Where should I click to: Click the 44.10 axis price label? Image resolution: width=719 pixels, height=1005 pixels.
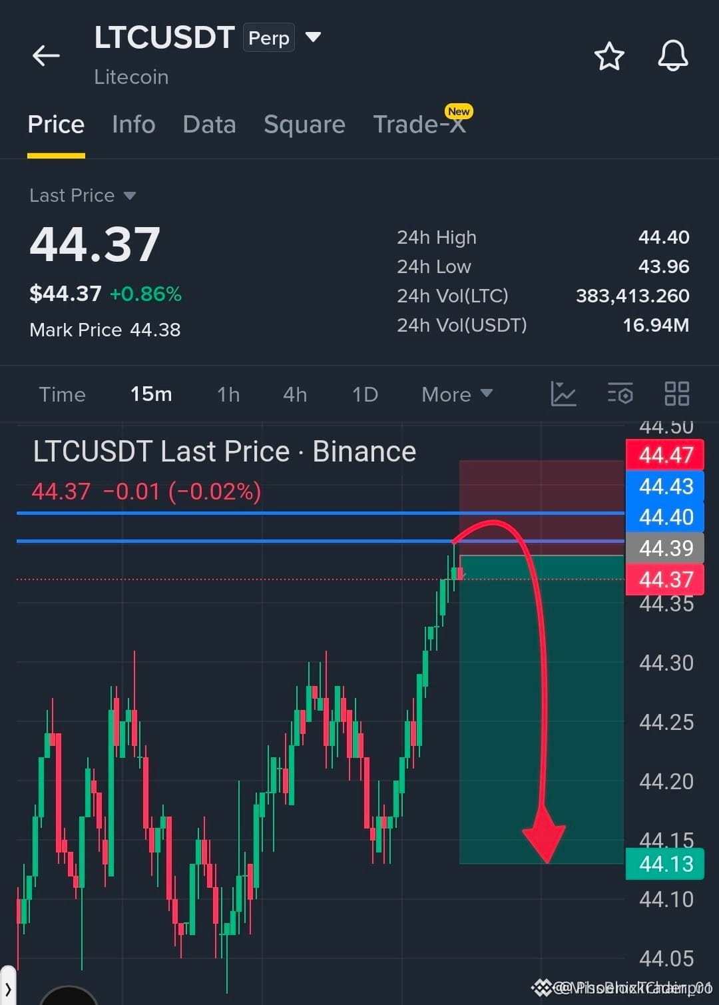pyautogui.click(x=666, y=899)
